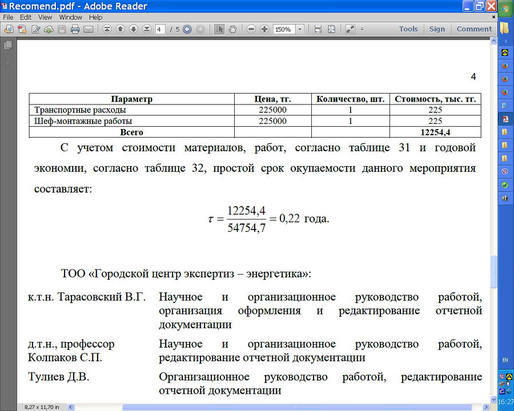514x411 pixels.
Task: Click the name 'Колпаков С.П.'
Action: pos(65,357)
